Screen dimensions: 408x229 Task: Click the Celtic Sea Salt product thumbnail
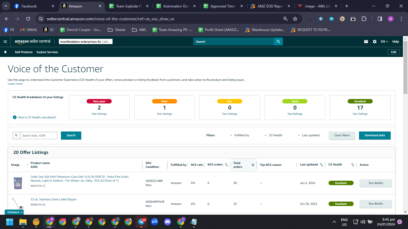(18, 183)
